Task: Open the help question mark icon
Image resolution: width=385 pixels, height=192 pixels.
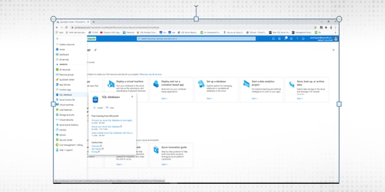Action: click(297, 39)
